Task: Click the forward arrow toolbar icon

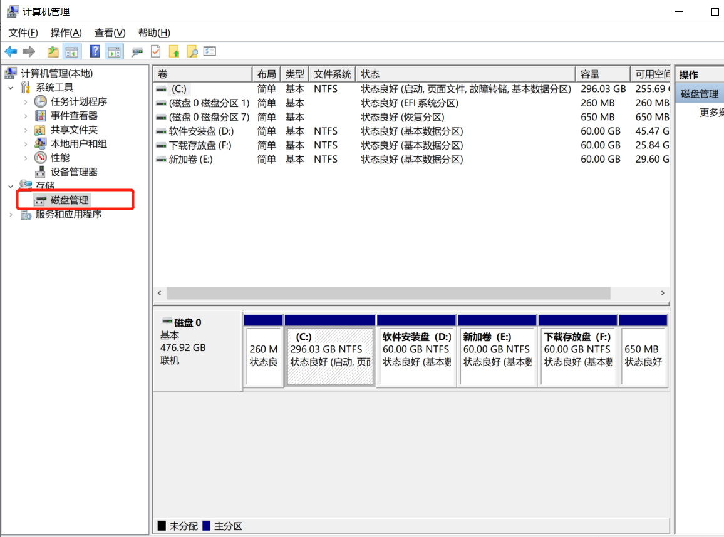Action: tap(29, 52)
